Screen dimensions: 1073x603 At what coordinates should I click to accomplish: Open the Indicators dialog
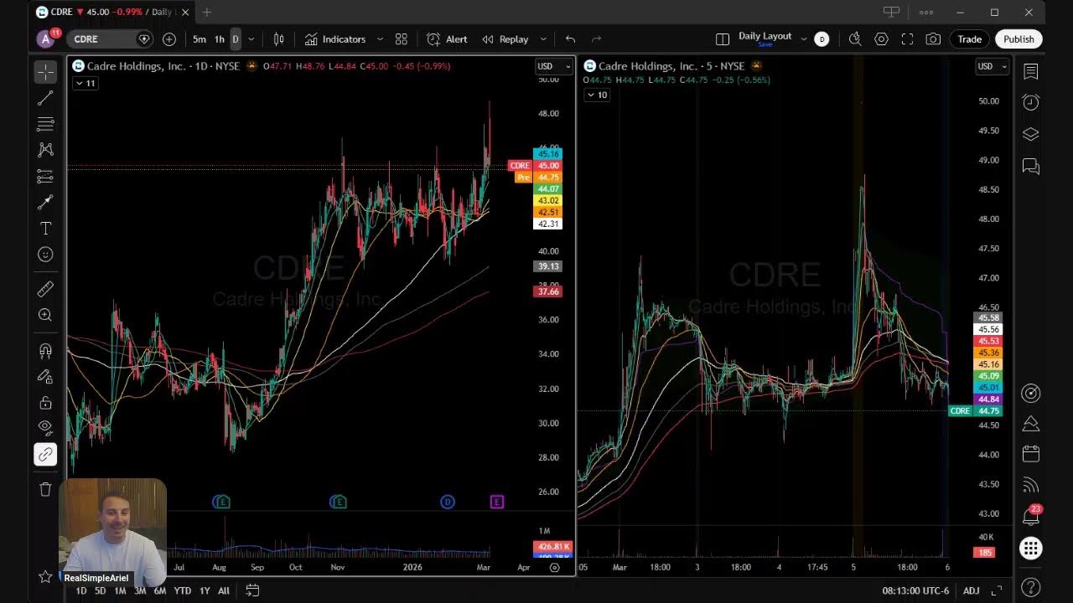[x=335, y=39]
